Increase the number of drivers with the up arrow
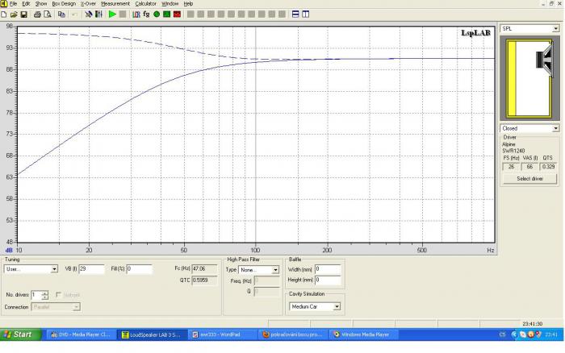Screen dimensions: 565x353 pyautogui.click(x=44, y=293)
